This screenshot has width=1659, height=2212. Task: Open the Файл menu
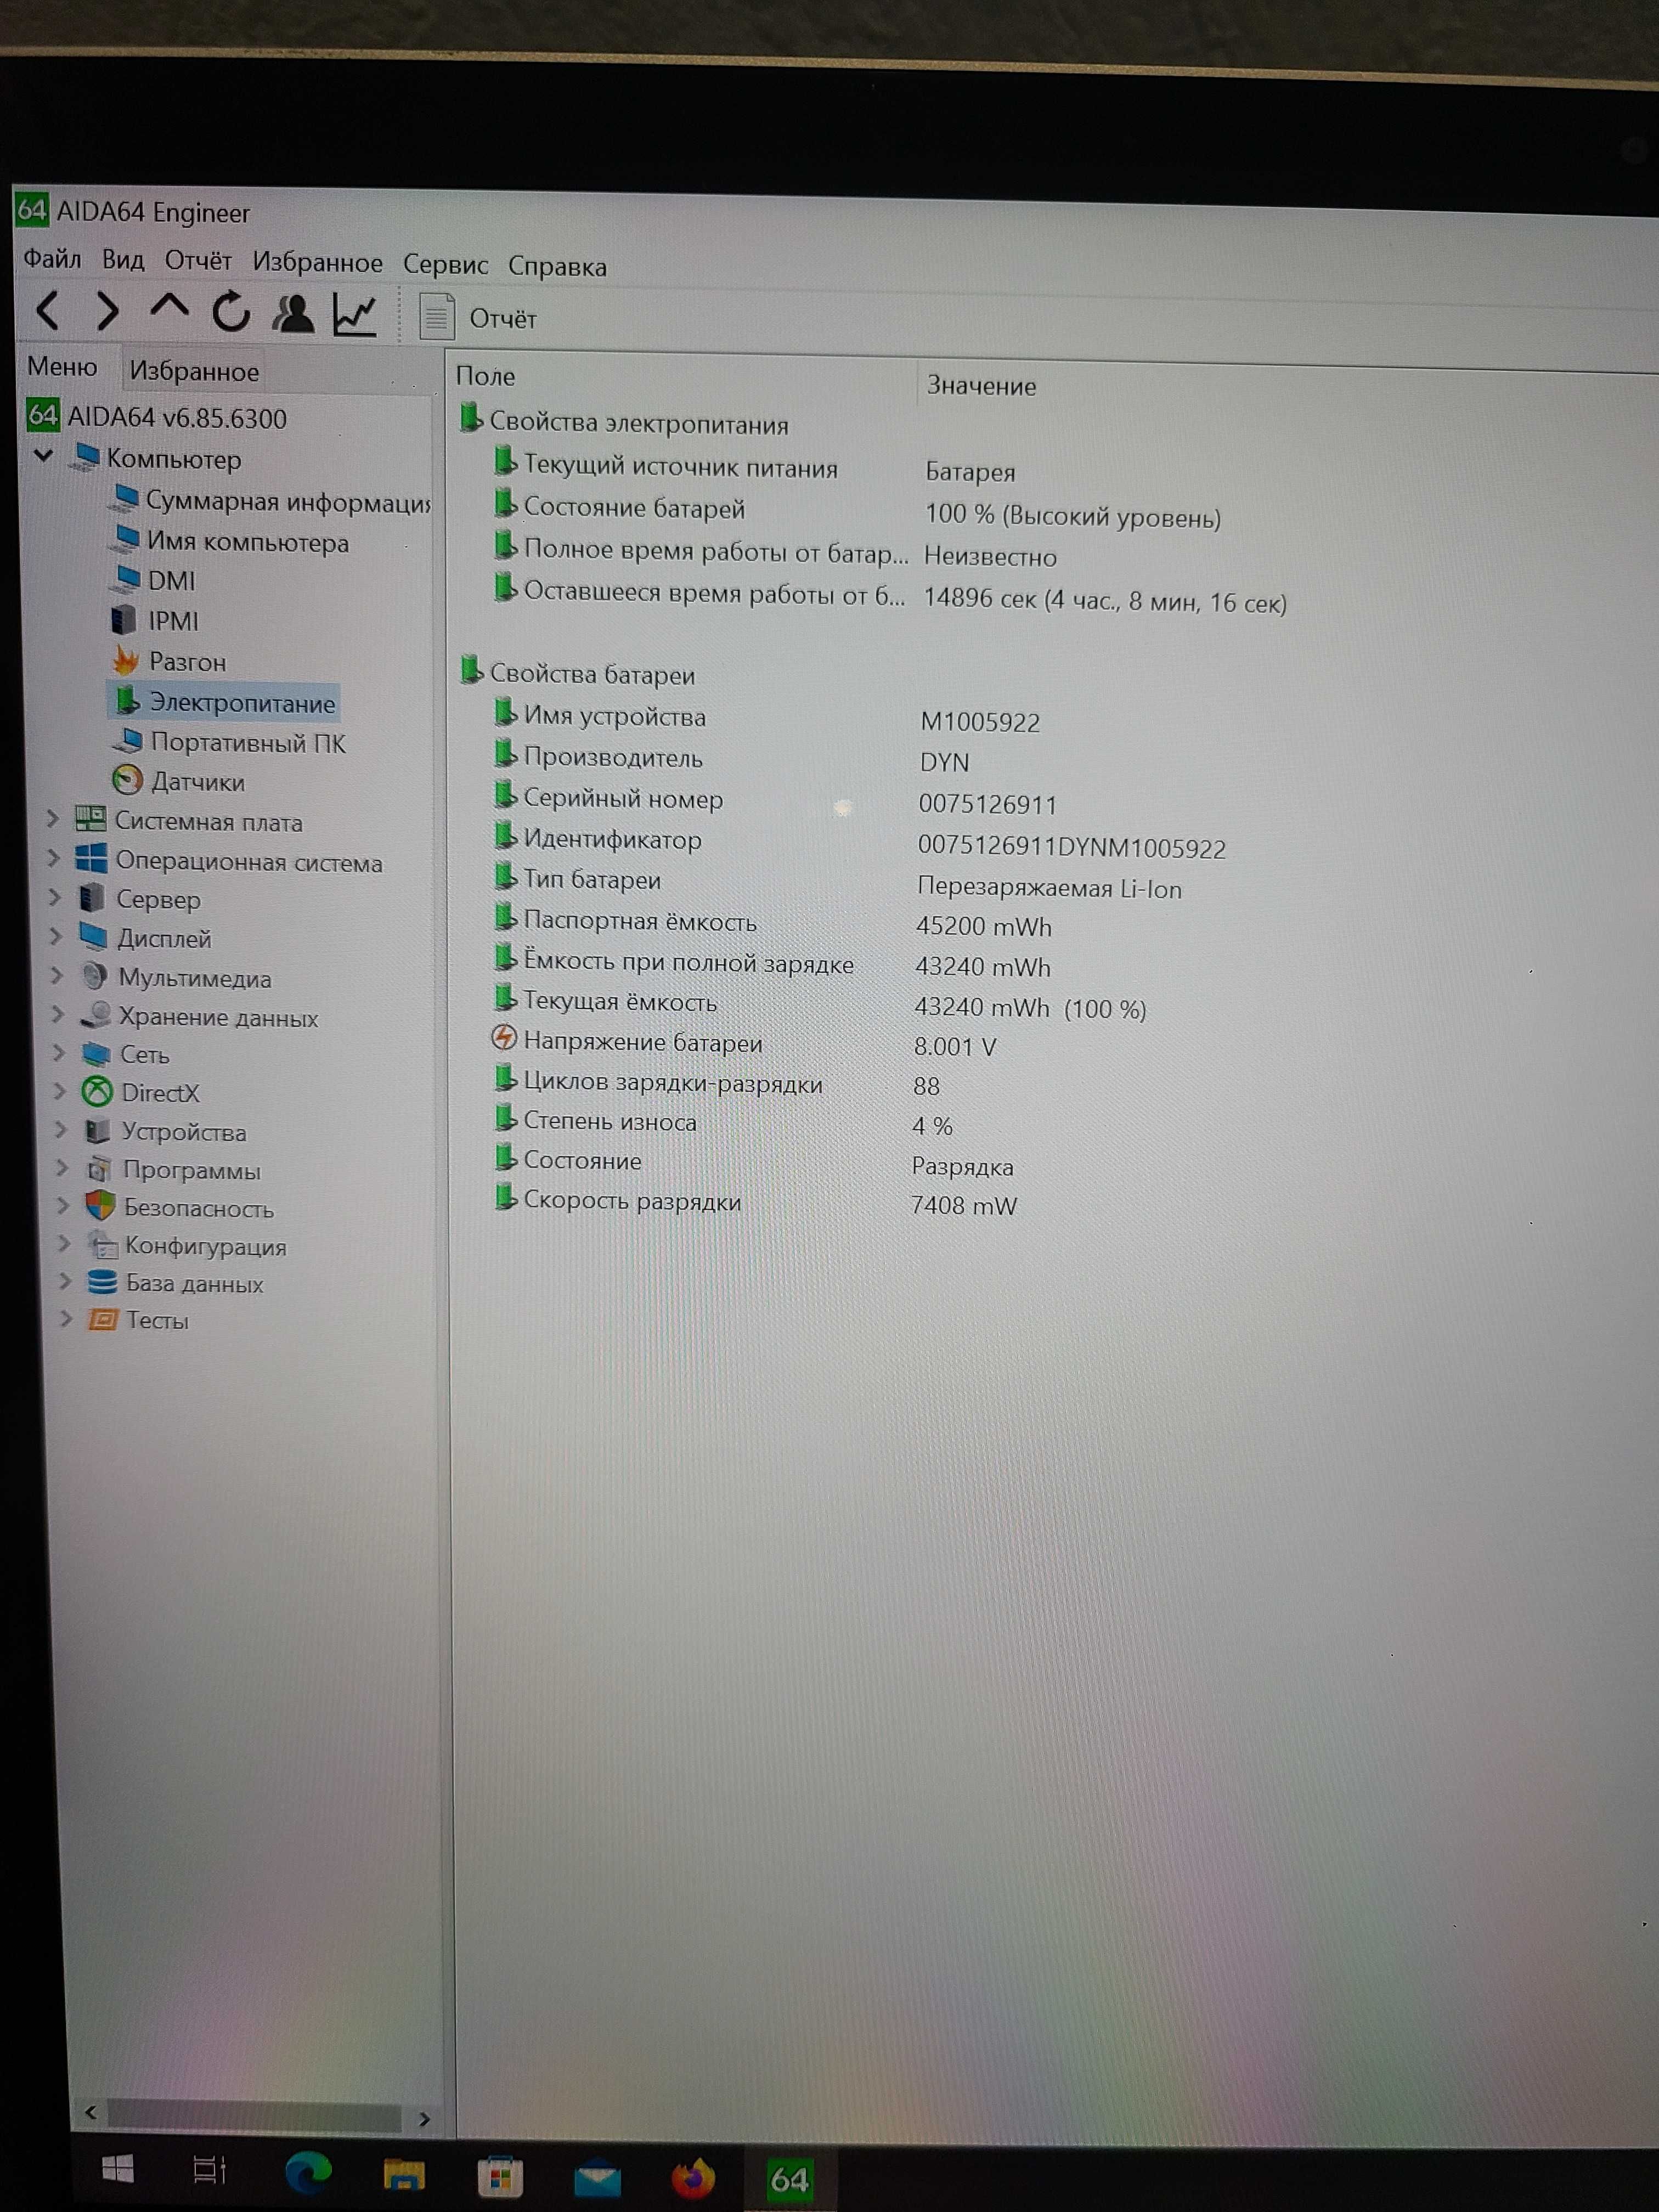[x=52, y=259]
